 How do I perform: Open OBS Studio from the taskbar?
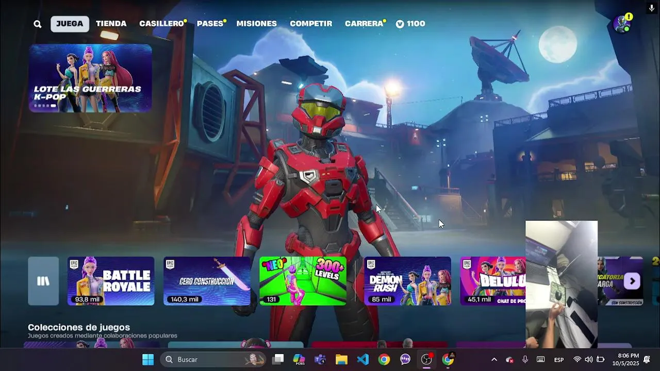[426, 359]
